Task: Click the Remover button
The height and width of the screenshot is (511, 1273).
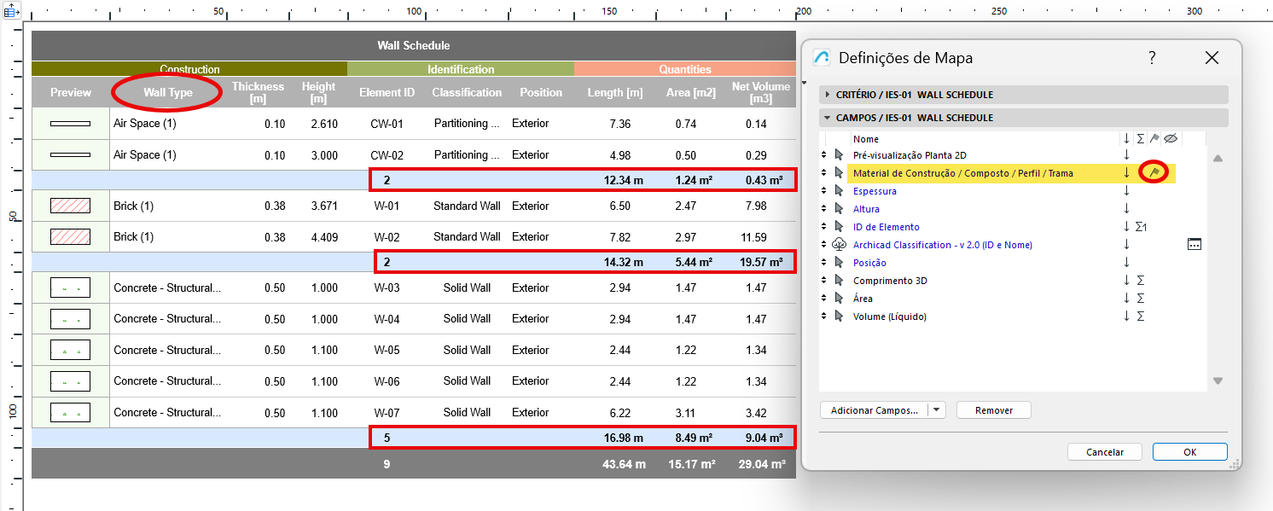Action: coord(994,410)
